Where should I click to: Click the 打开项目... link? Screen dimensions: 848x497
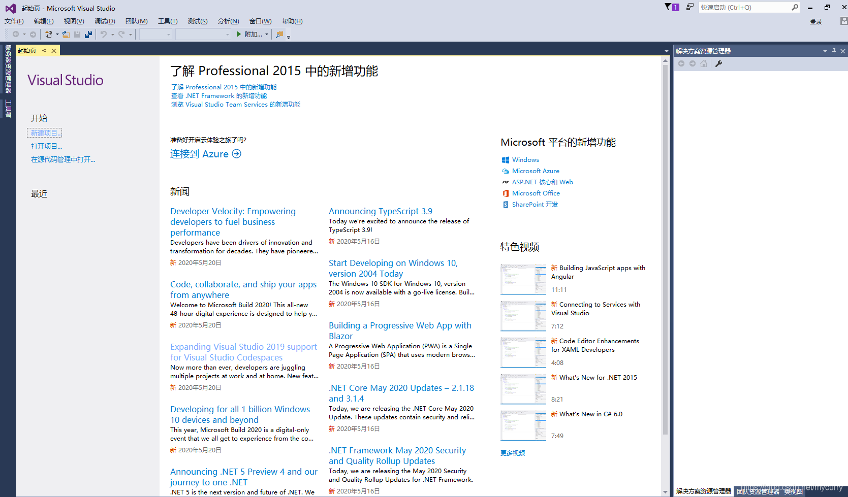(46, 146)
